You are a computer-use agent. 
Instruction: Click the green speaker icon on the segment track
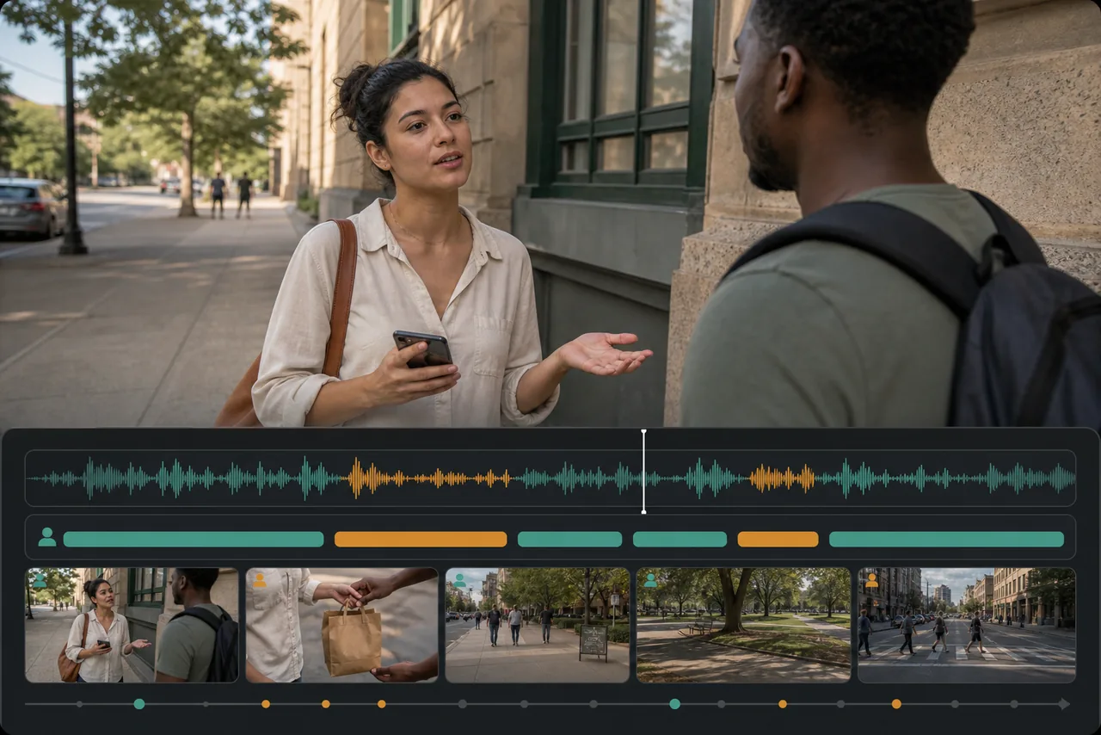(46, 538)
